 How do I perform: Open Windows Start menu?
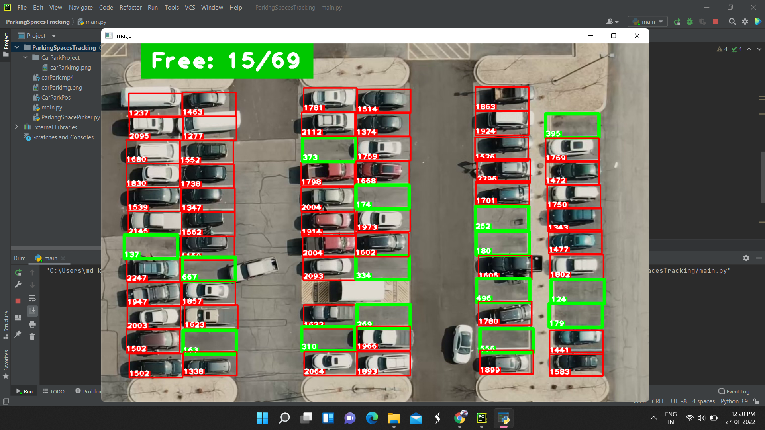coord(262,418)
